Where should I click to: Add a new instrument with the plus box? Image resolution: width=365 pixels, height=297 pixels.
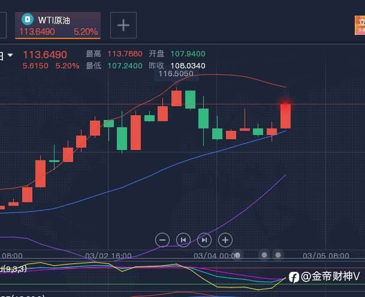point(123,25)
